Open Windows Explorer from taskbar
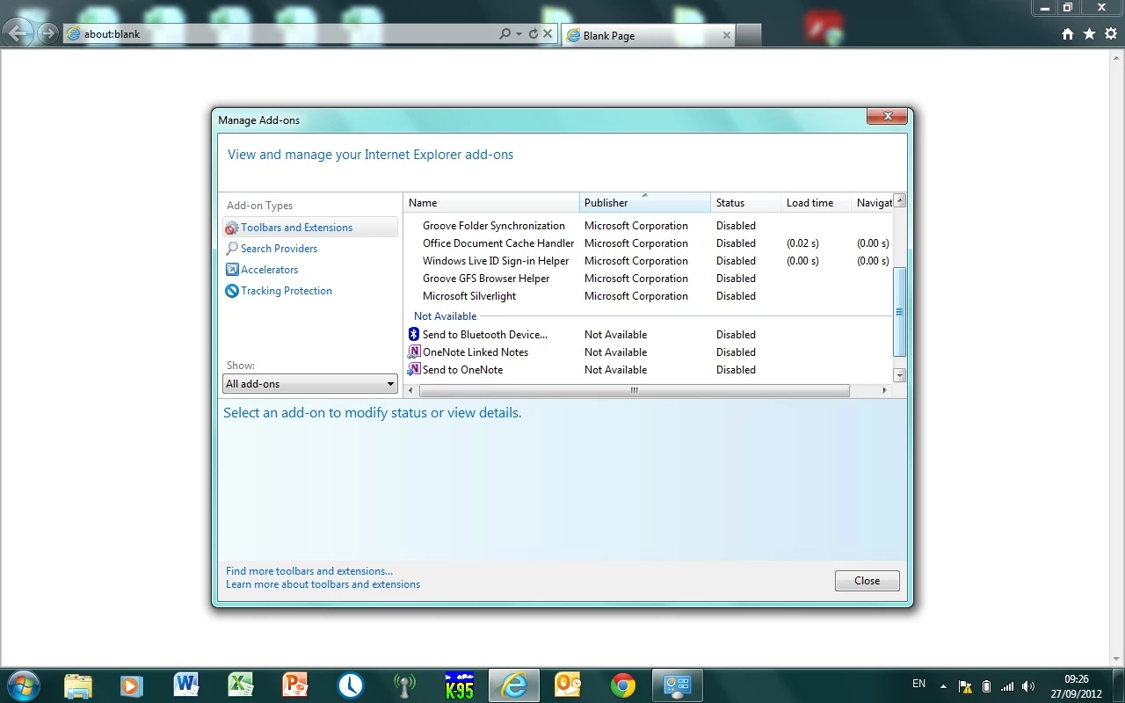 [x=78, y=685]
